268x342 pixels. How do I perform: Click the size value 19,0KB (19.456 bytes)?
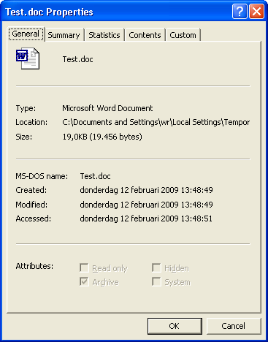click(x=102, y=137)
